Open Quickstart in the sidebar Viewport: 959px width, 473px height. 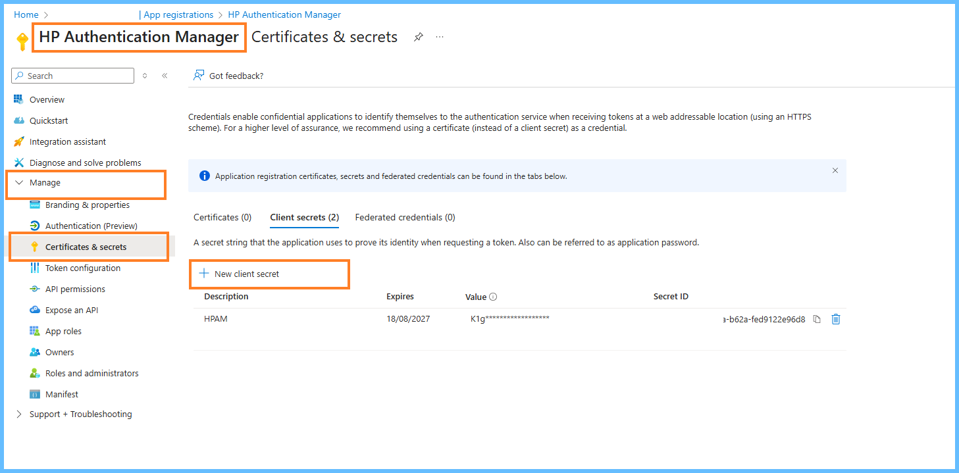click(49, 120)
